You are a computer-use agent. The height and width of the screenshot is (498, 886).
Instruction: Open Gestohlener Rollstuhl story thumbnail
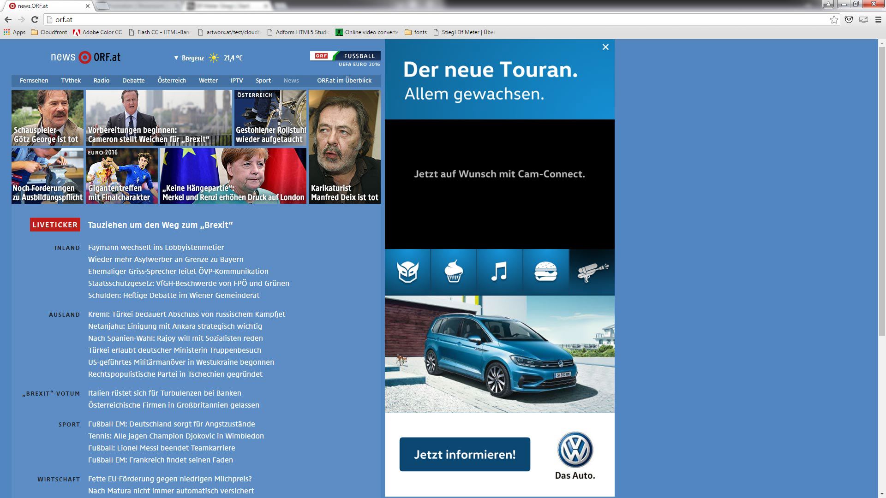(x=270, y=118)
